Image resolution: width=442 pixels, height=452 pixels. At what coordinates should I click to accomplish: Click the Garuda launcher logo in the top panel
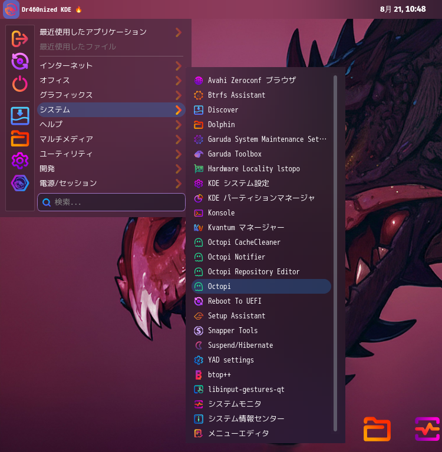[11, 9]
